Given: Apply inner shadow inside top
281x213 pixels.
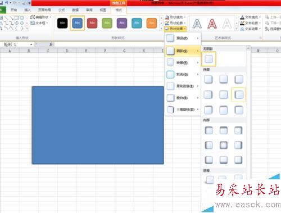Looking at the screenshot, I should (224, 130).
